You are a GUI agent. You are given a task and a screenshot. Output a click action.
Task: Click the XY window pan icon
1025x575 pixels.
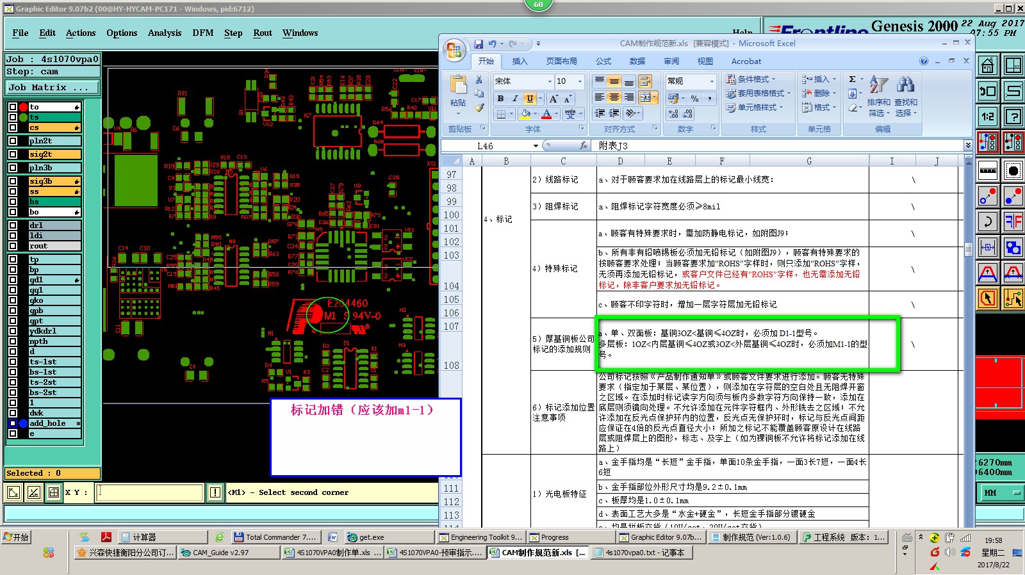(x=1013, y=65)
